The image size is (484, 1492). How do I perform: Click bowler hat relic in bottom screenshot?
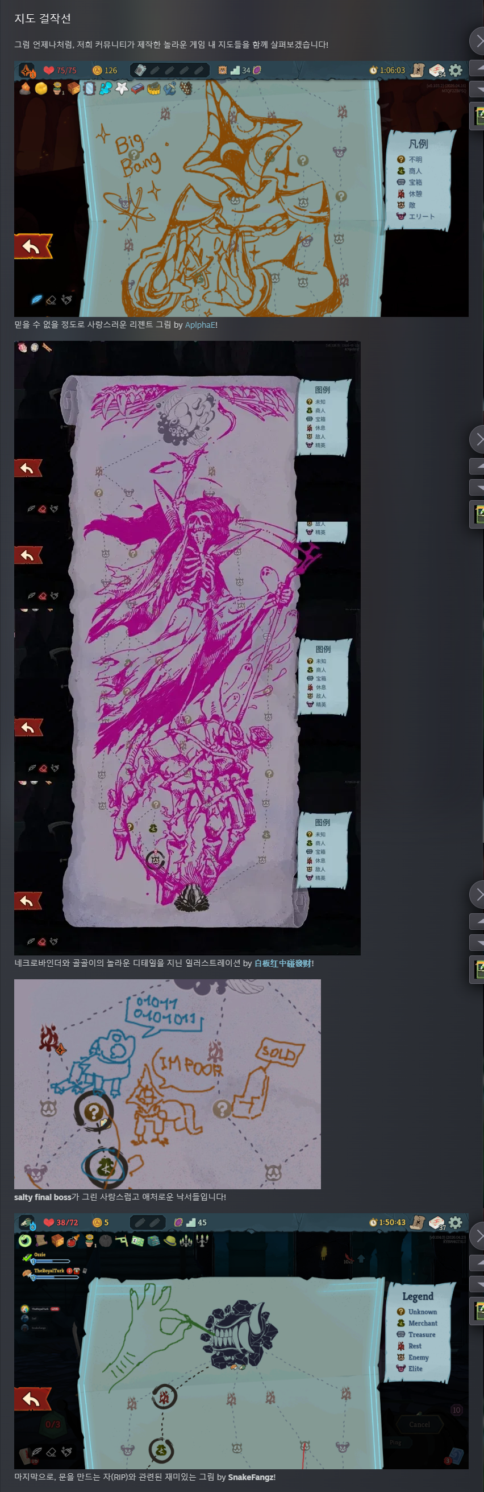pyautogui.click(x=170, y=1240)
